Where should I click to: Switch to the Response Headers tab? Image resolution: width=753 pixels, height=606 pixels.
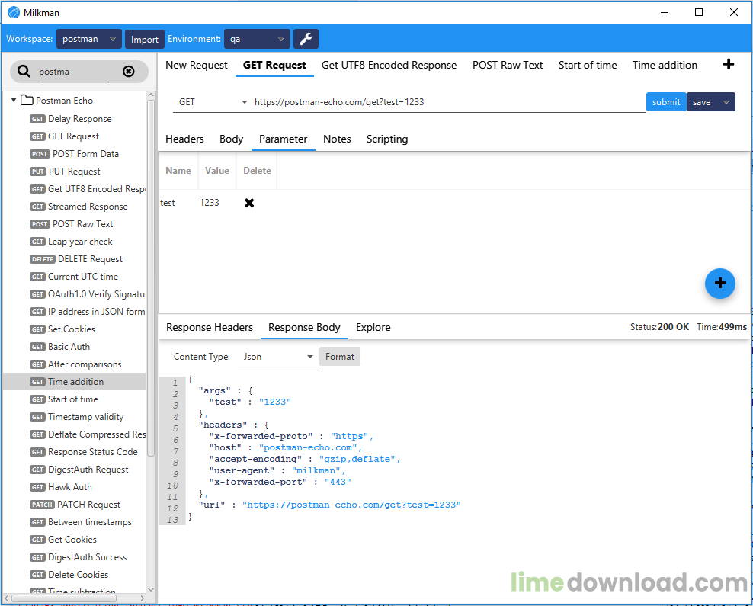[x=210, y=327]
